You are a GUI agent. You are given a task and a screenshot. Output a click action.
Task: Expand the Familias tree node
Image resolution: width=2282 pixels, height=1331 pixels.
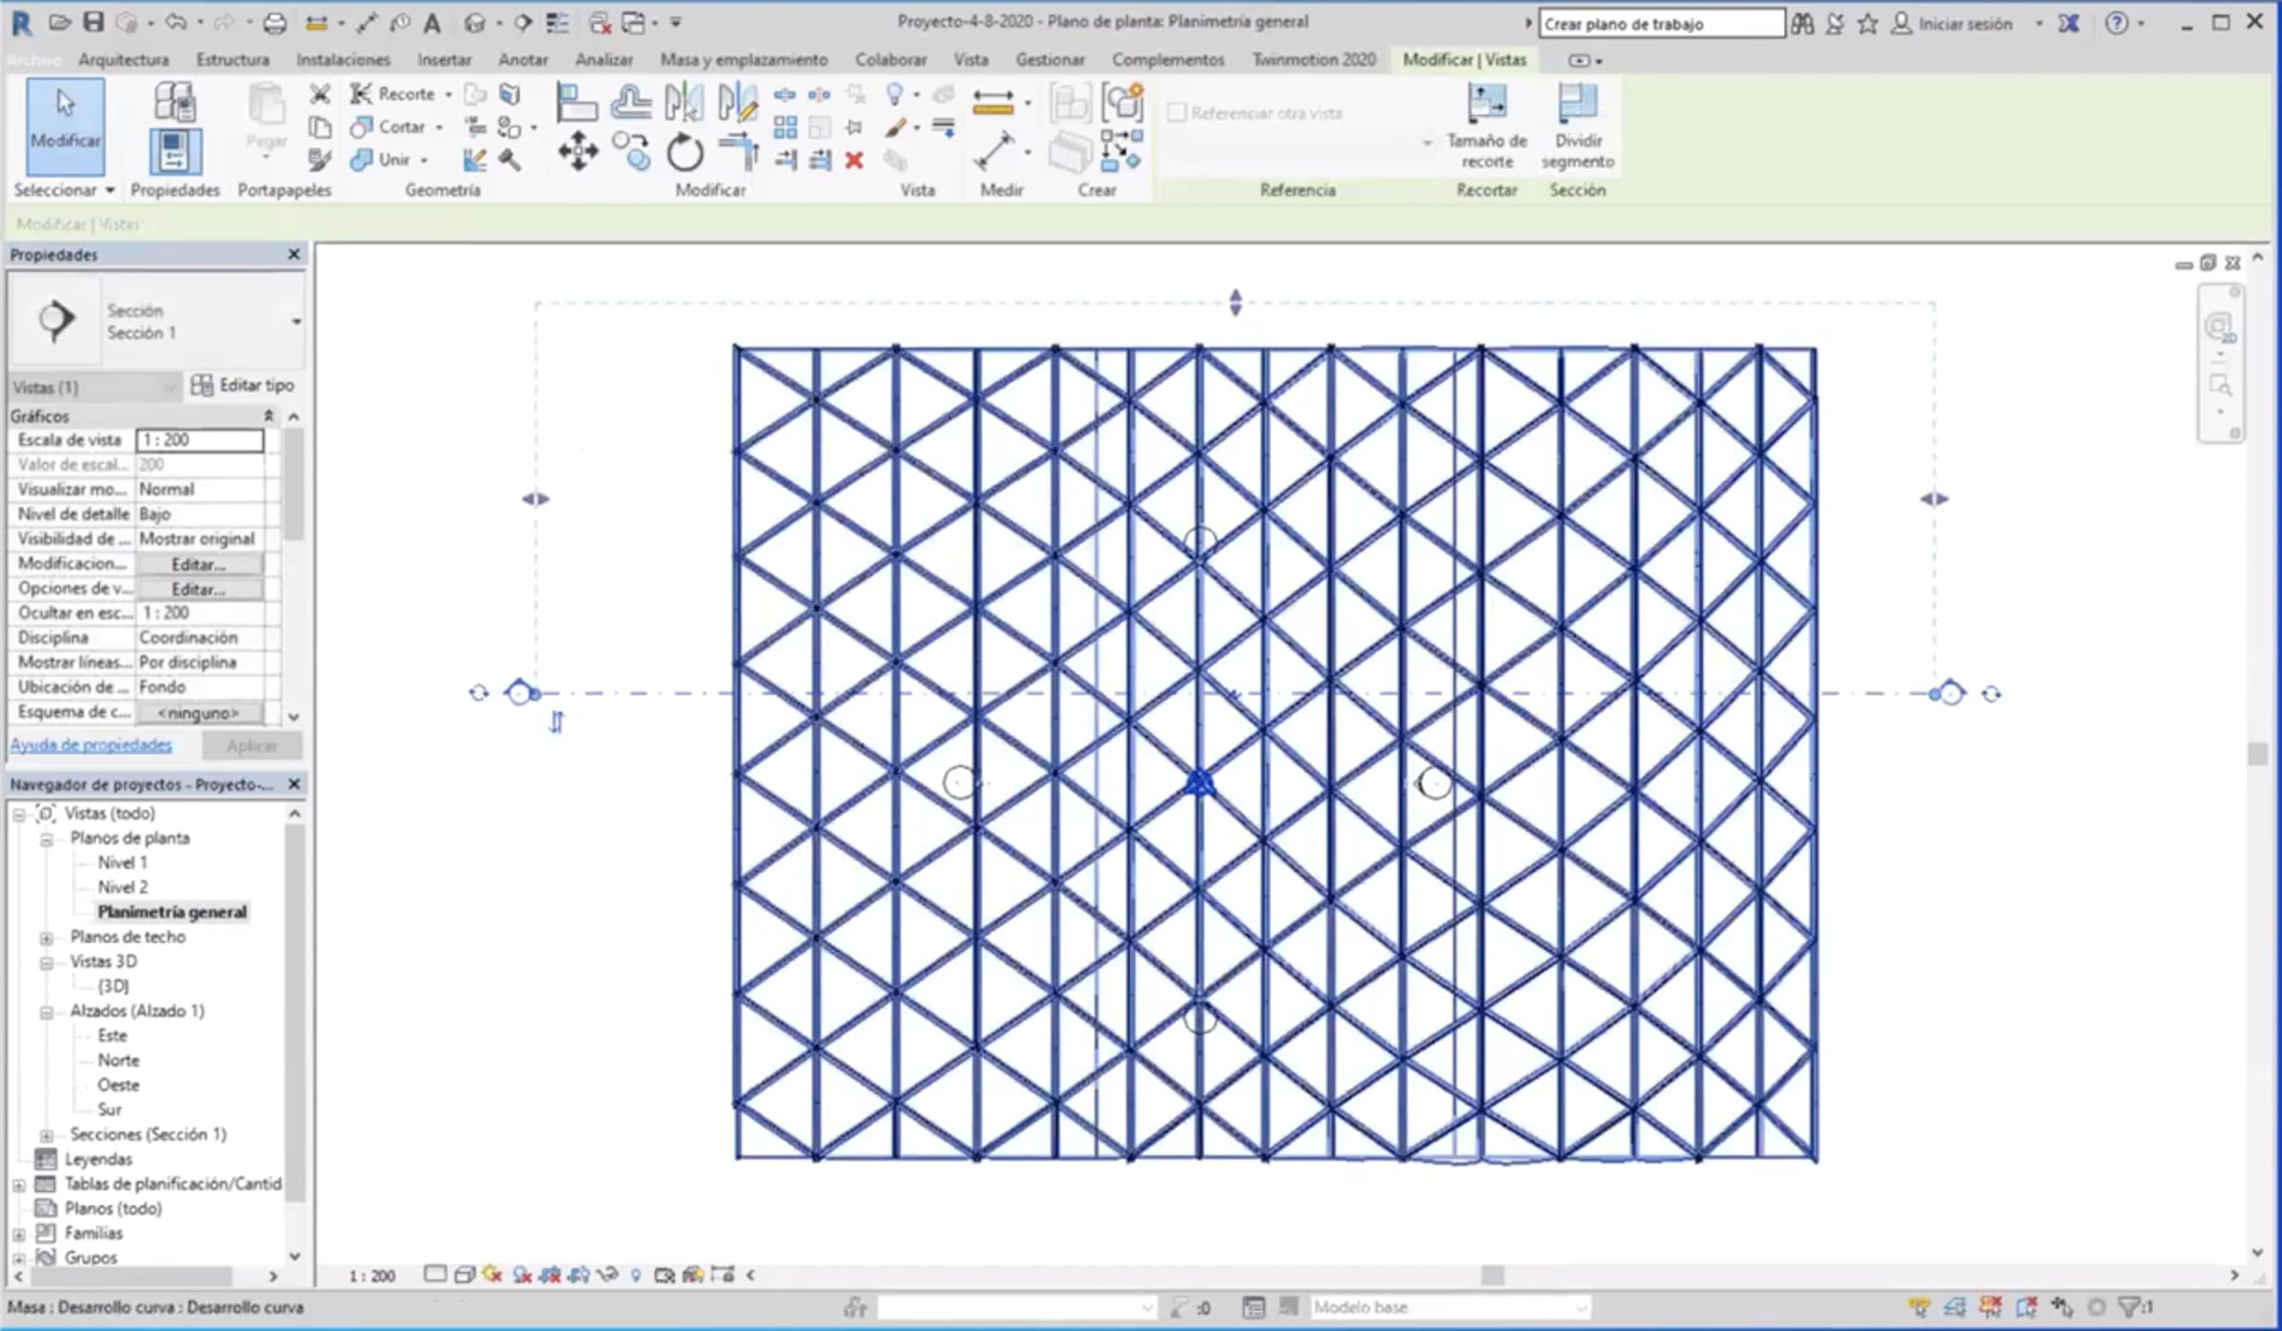[19, 1234]
